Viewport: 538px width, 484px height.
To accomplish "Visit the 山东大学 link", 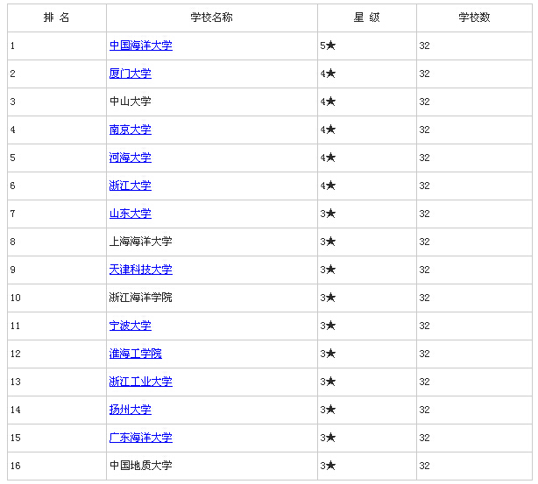I will [130, 214].
